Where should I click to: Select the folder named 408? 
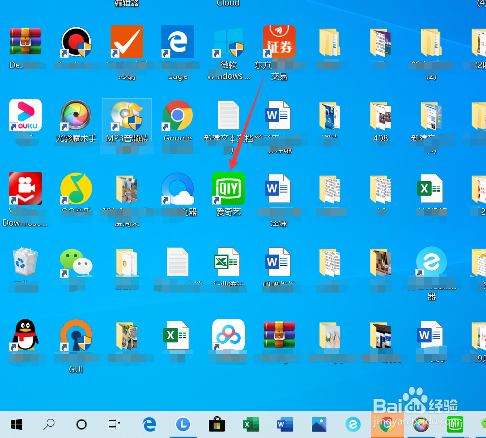point(381,116)
